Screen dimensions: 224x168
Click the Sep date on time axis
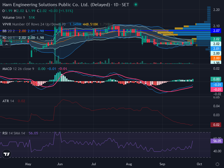coord(162,164)
